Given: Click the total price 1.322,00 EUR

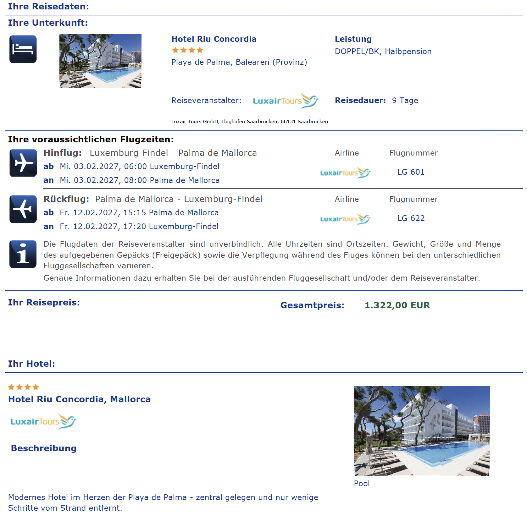Looking at the screenshot, I should [397, 305].
